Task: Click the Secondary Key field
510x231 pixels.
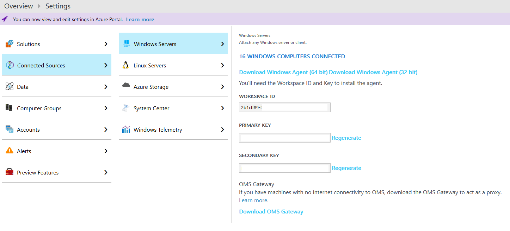Action: pyautogui.click(x=285, y=168)
